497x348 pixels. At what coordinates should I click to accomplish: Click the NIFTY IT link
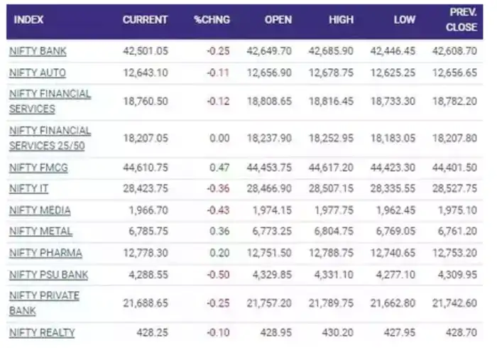28,188
